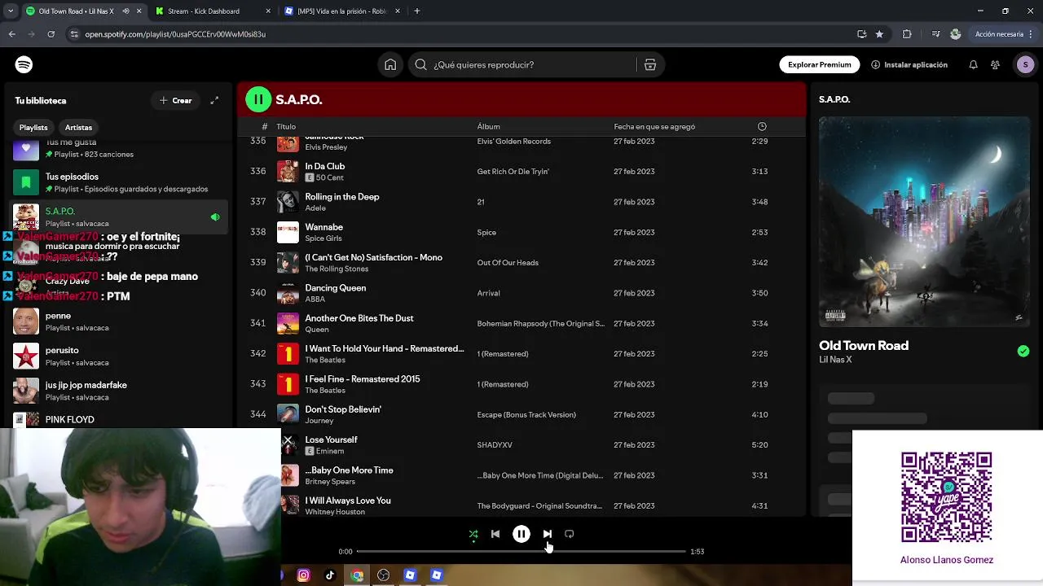
Task: Open the friends activity icon
Action: click(996, 64)
